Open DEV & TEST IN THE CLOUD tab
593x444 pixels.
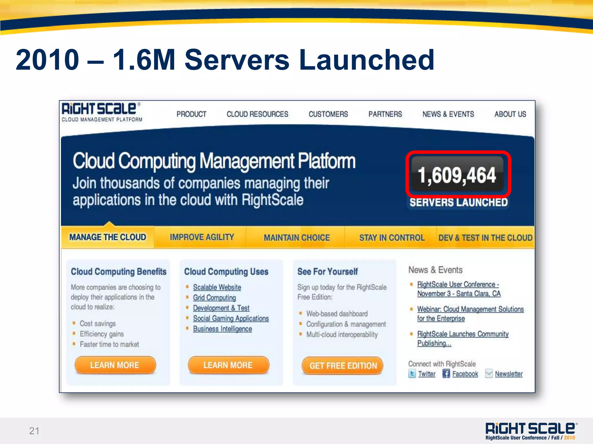(485, 238)
